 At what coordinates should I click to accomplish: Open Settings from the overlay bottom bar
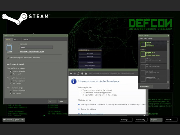point(126,120)
